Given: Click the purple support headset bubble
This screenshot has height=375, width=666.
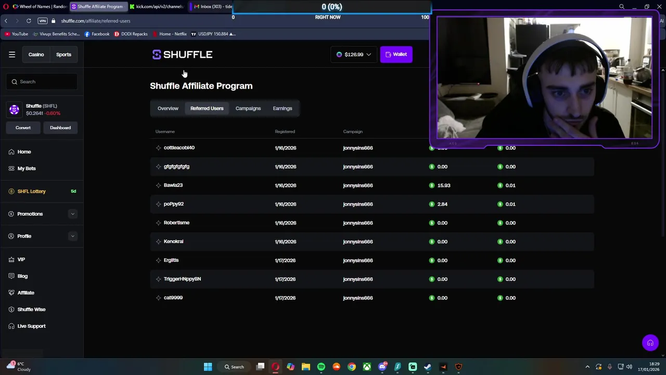Looking at the screenshot, I should pos(650,343).
